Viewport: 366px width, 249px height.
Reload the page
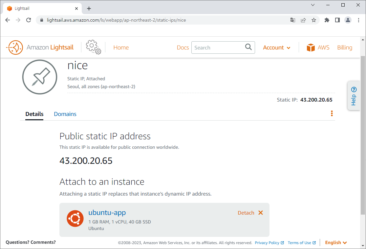point(29,20)
